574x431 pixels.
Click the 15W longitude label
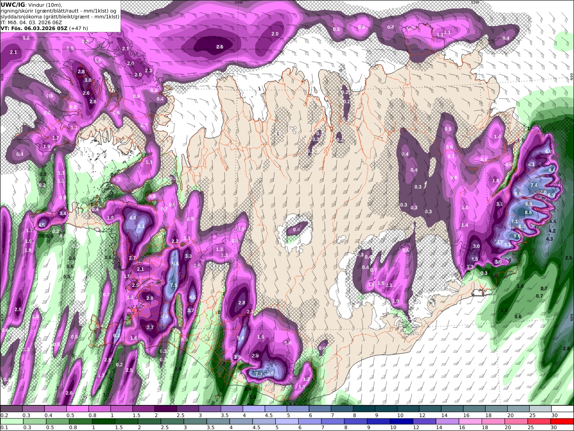(475, 2)
